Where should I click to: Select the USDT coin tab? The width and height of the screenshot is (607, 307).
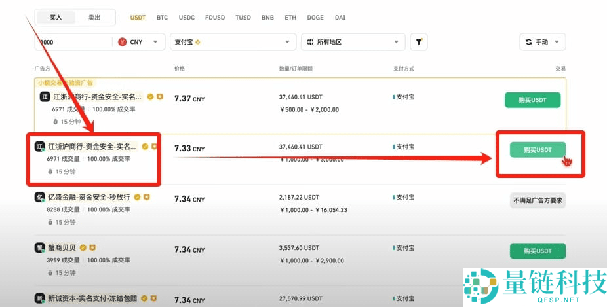[138, 18]
